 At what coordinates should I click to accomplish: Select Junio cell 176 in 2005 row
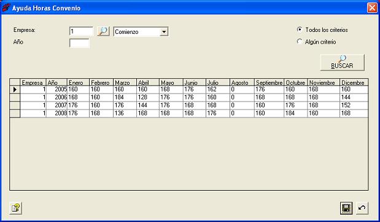[x=195, y=90]
